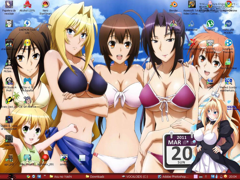Launch LogMeIn Hamachi from the desktop
This screenshot has height=180, width=240.
[228, 46]
